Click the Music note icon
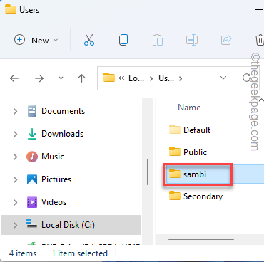This screenshot has width=264, height=262. 32,157
